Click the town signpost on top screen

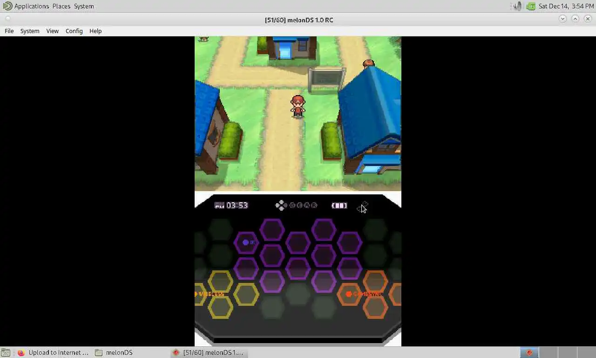(x=327, y=79)
